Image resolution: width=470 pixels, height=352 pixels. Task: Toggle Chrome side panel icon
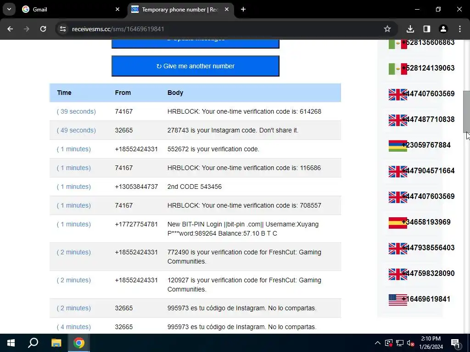click(427, 29)
